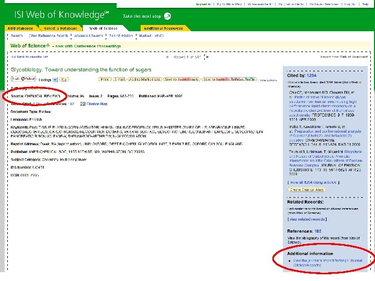Click the Find it @ Oxford button
The image size is (375, 281).
[x=23, y=79]
